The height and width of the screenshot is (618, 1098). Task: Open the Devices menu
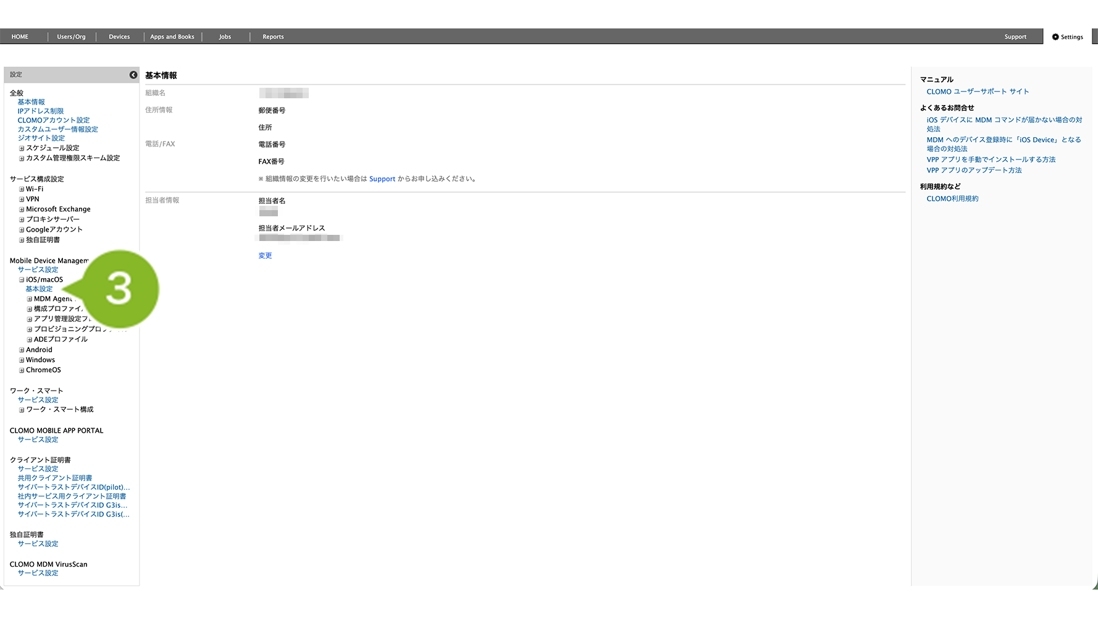coord(119,37)
